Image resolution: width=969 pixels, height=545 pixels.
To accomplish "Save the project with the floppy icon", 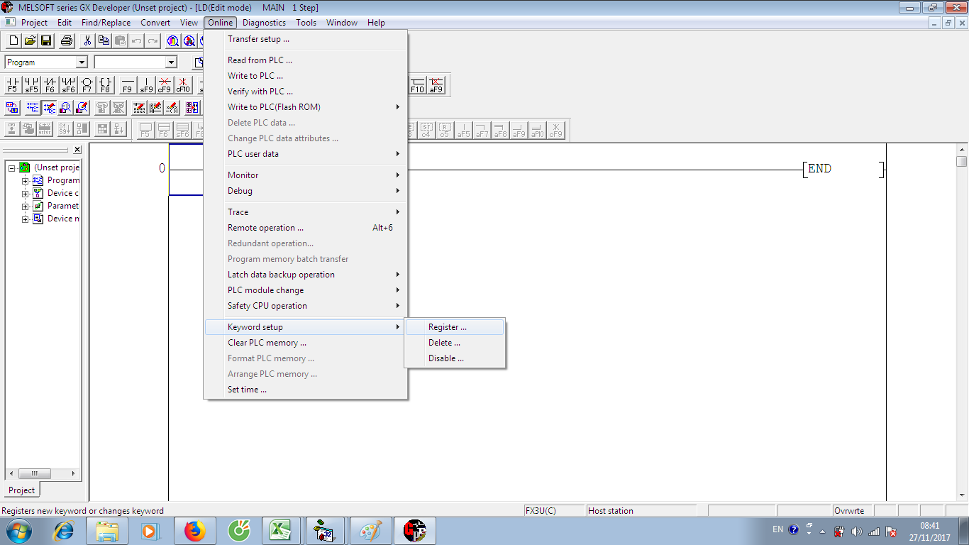I will click(x=46, y=41).
